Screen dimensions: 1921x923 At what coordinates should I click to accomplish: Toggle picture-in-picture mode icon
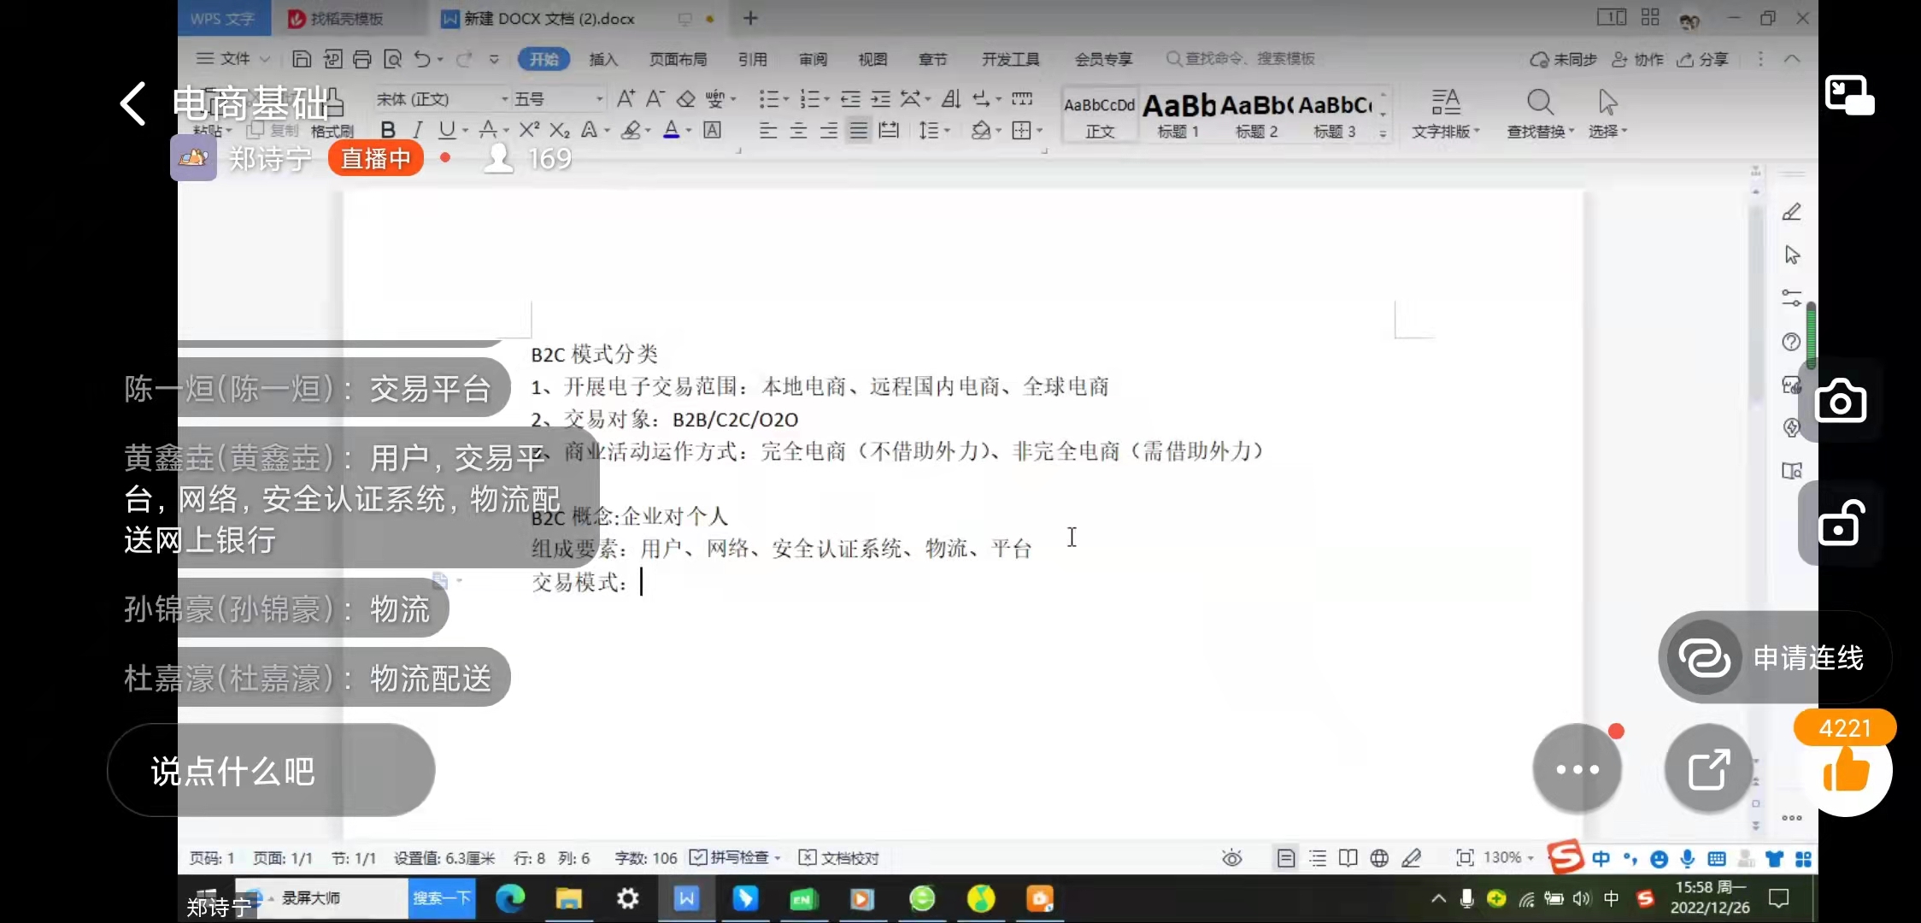[1849, 95]
